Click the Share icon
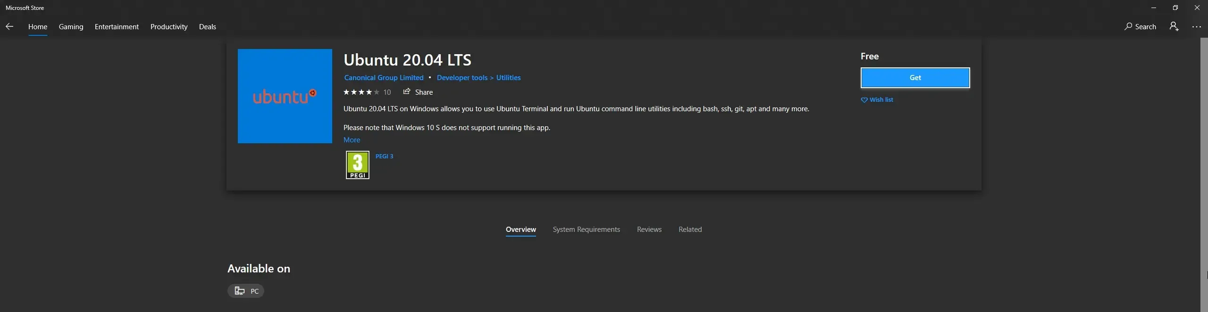 pos(406,91)
